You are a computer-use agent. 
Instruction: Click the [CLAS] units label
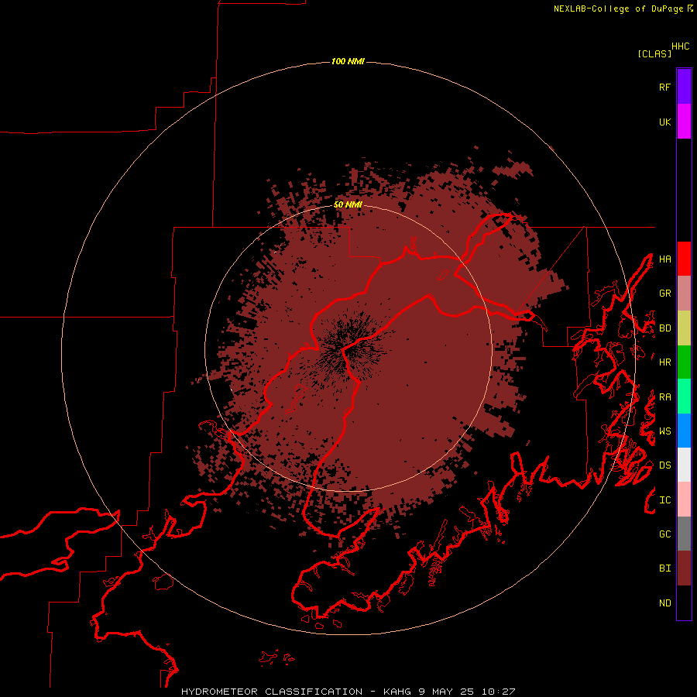point(654,53)
